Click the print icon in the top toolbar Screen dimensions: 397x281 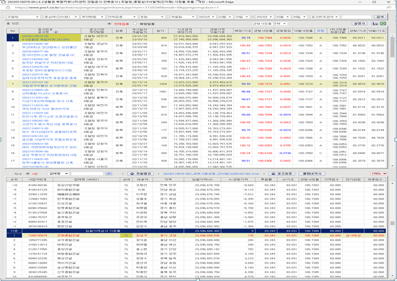(x=375, y=23)
